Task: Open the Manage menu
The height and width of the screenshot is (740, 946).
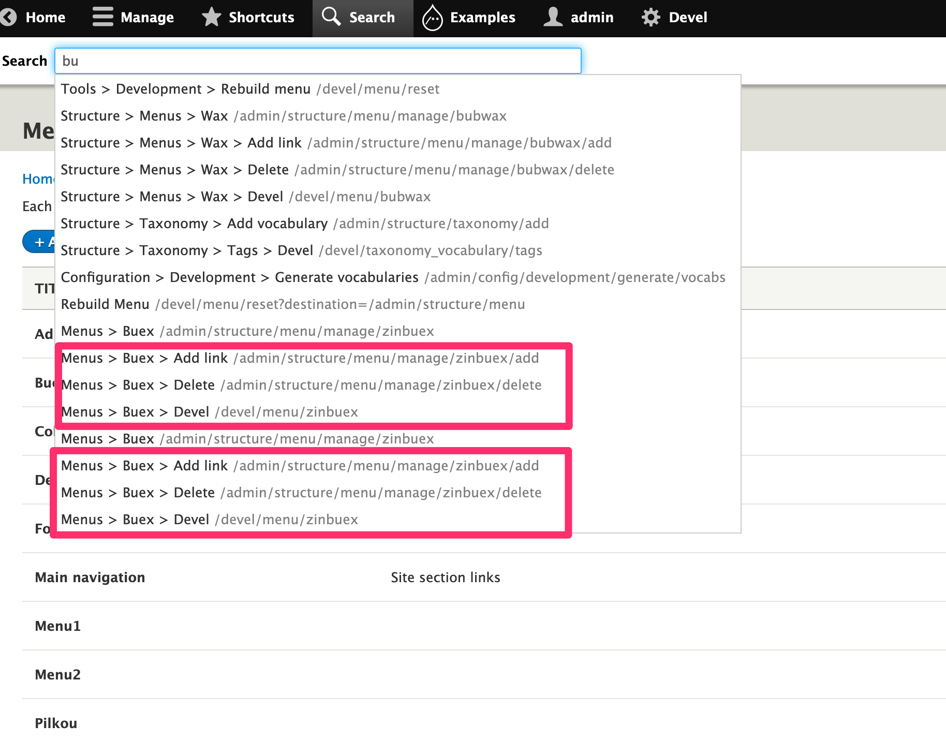Action: [146, 17]
